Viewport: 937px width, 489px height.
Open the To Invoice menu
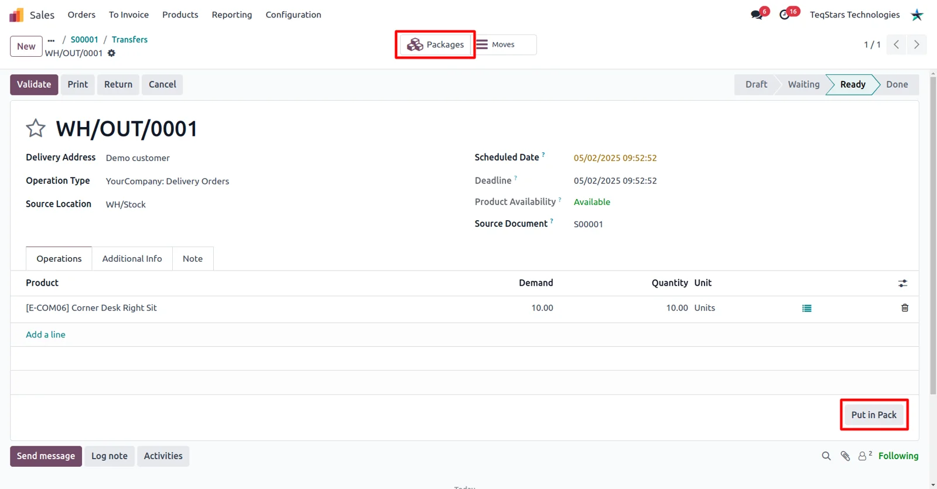coord(129,15)
